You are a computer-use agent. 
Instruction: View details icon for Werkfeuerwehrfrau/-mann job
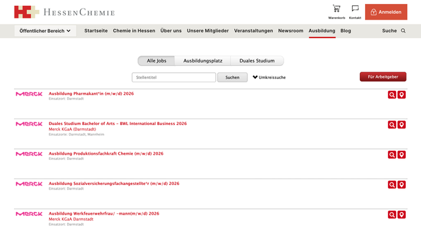coord(392,215)
